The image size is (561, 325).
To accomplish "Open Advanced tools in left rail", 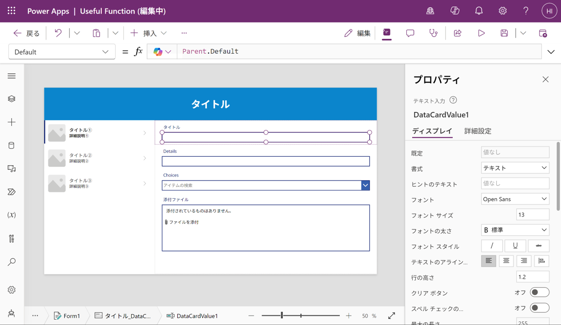I will click(x=12, y=238).
